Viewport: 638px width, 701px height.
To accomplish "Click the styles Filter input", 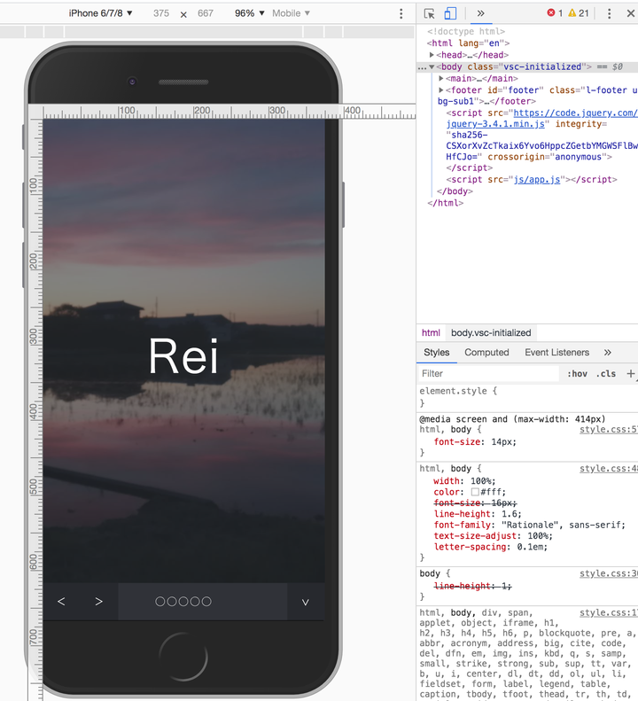I will [487, 373].
